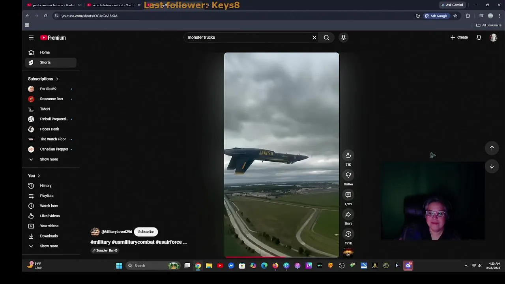Reload the page
Screen dimensions: 505x284
pos(46,16)
